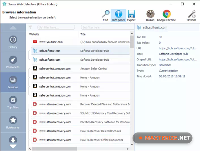Select Partition Recovery Software row
The image size is (200, 151).
point(80,122)
